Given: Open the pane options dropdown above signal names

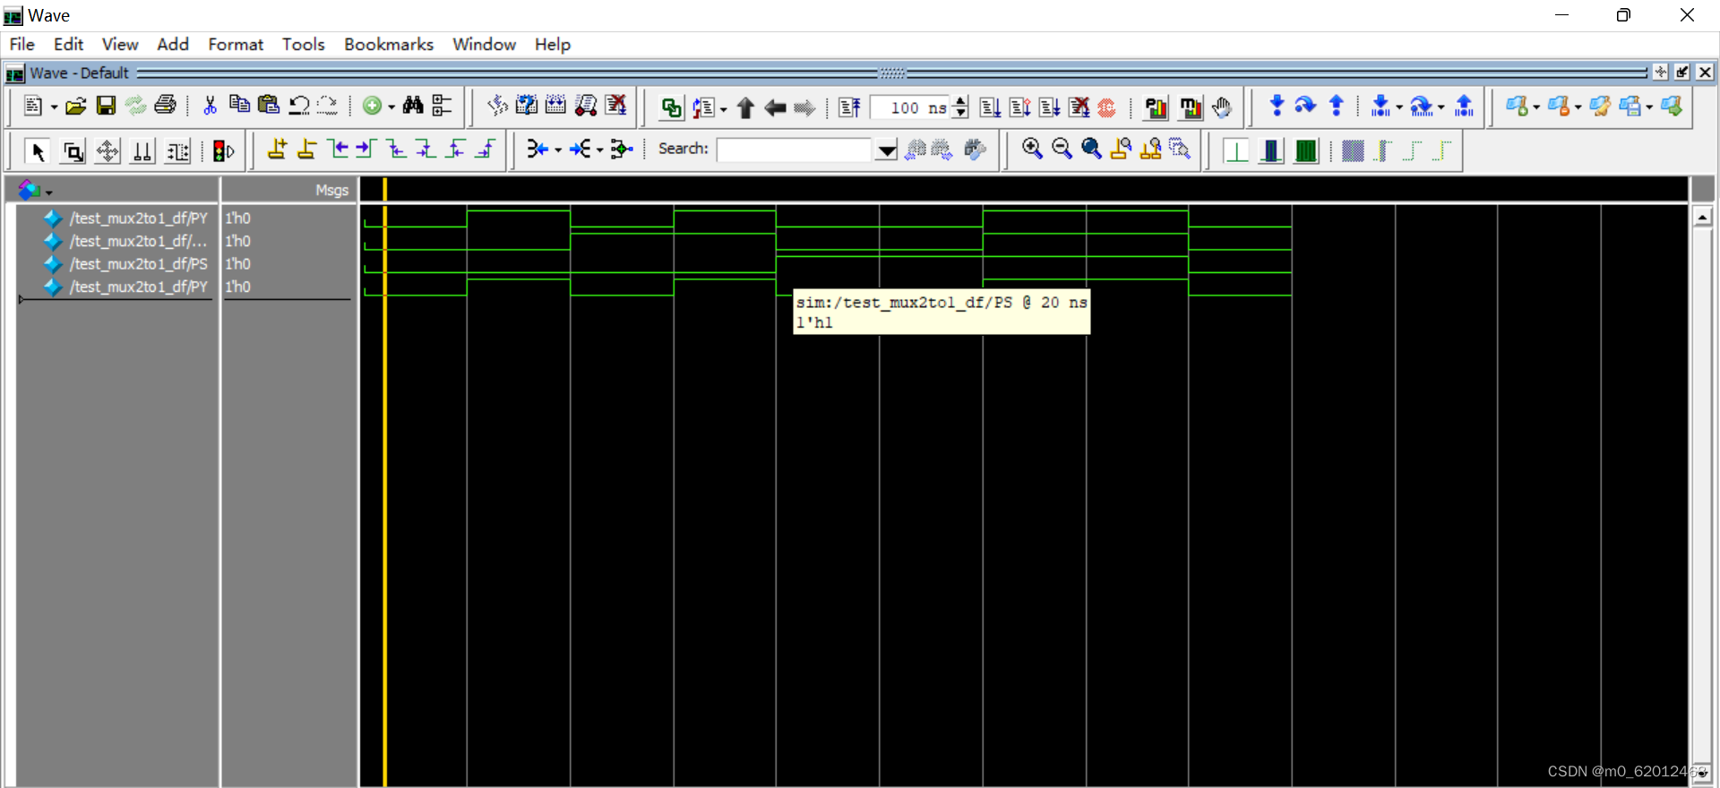Looking at the screenshot, I should (x=49, y=193).
